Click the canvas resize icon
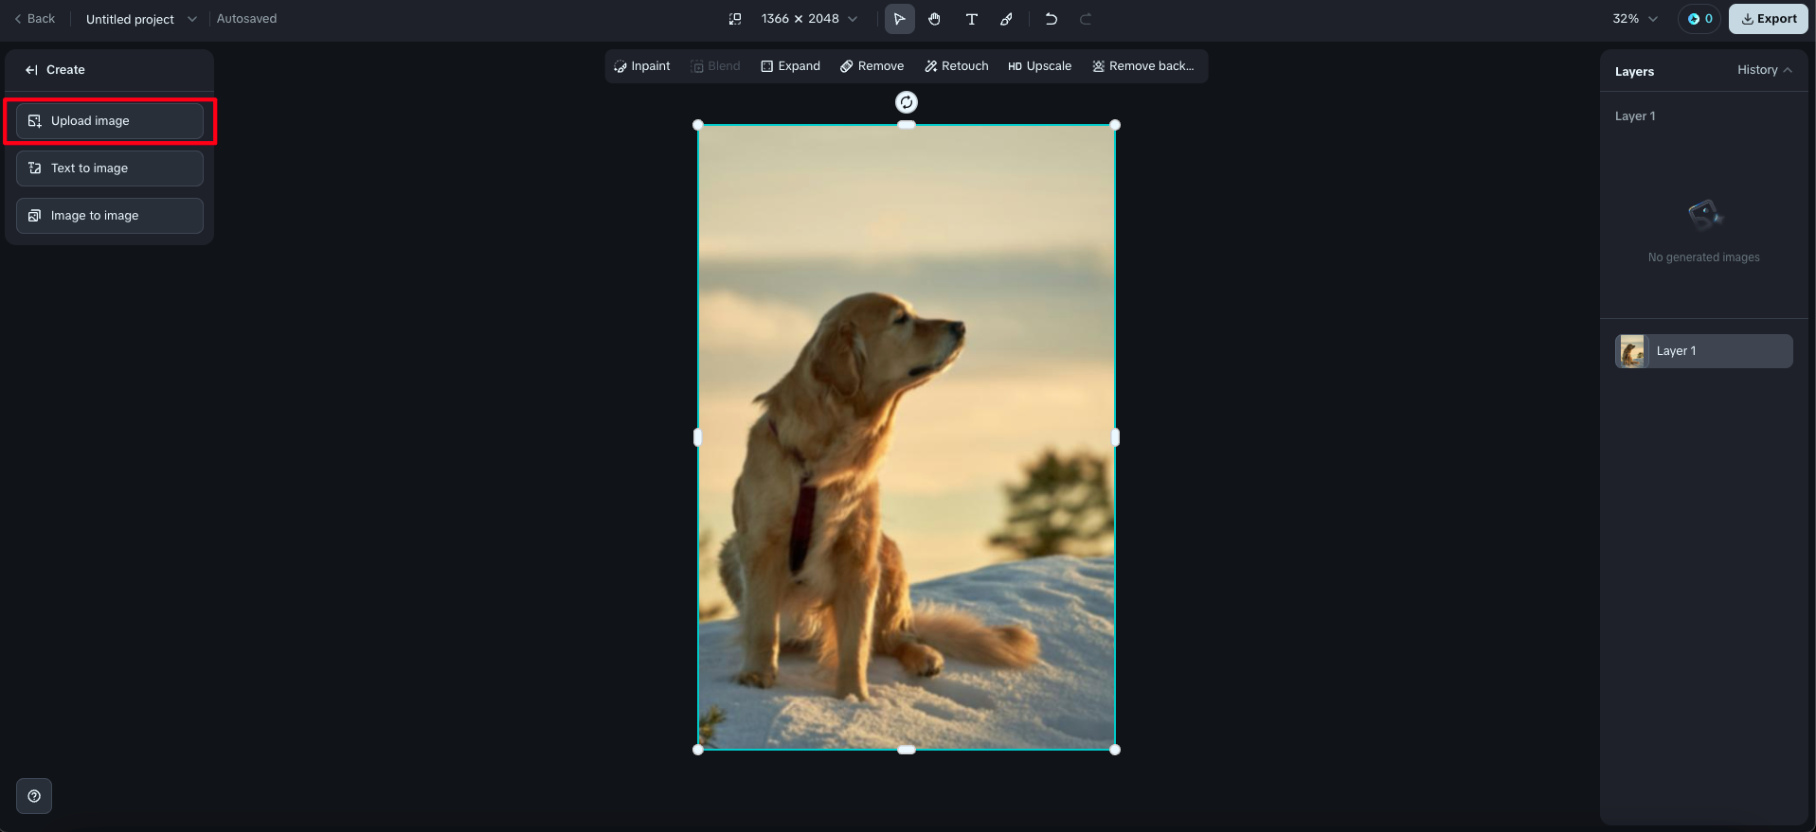Image resolution: width=1816 pixels, height=832 pixels. click(735, 19)
